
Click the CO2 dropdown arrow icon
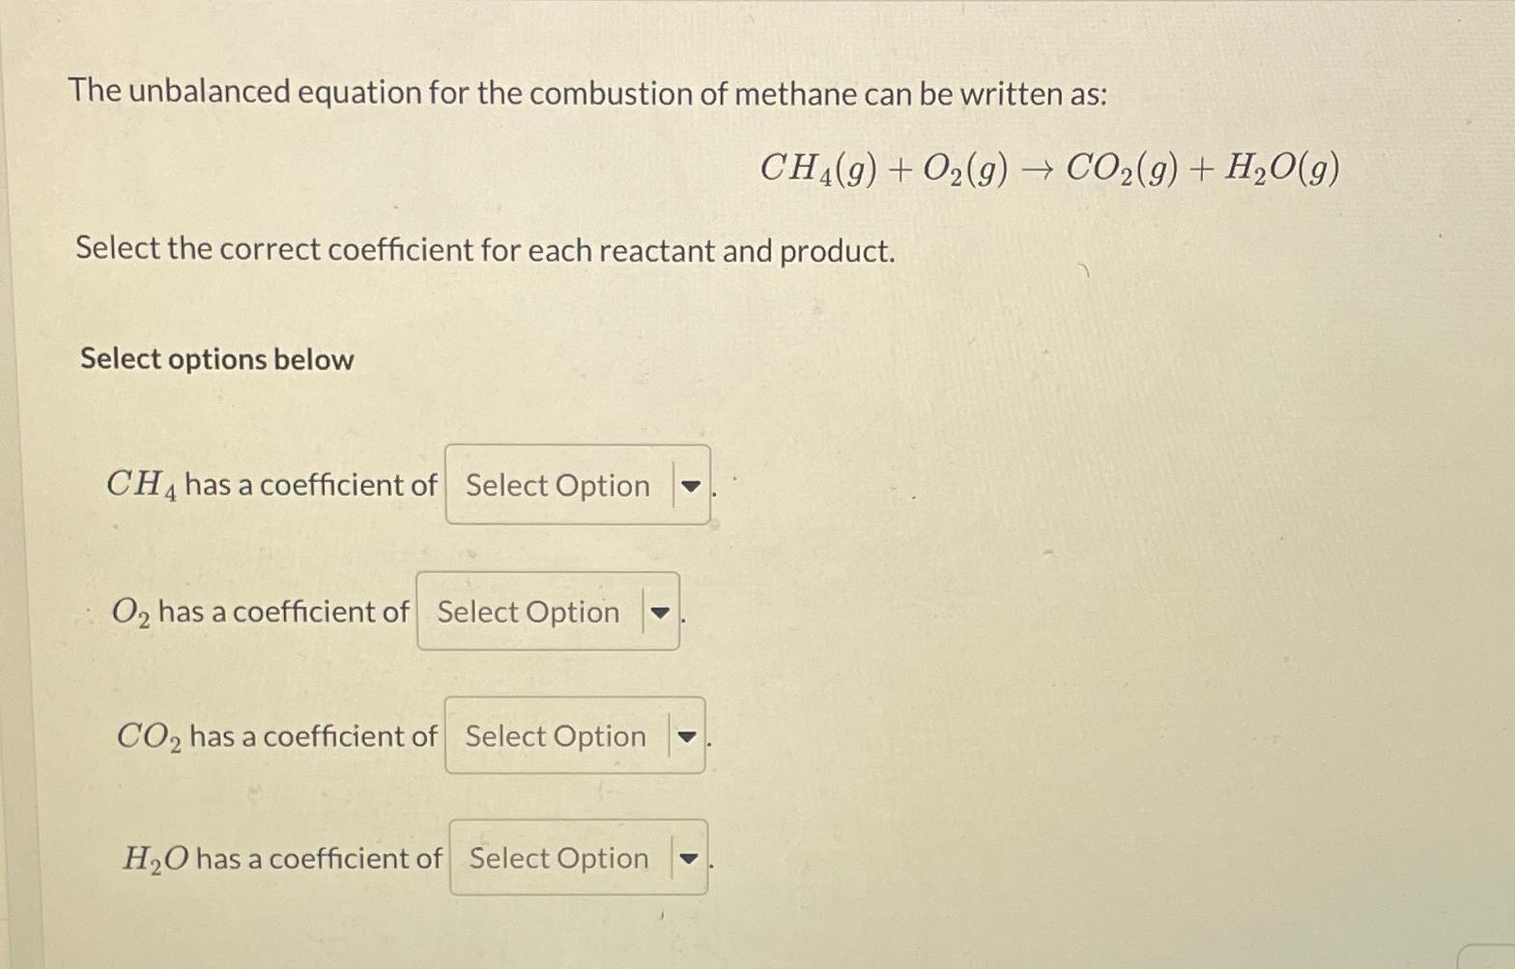[687, 737]
